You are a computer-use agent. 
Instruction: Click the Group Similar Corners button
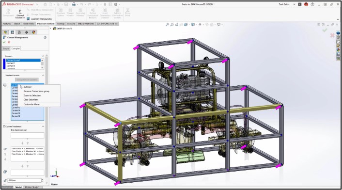coord(27,79)
